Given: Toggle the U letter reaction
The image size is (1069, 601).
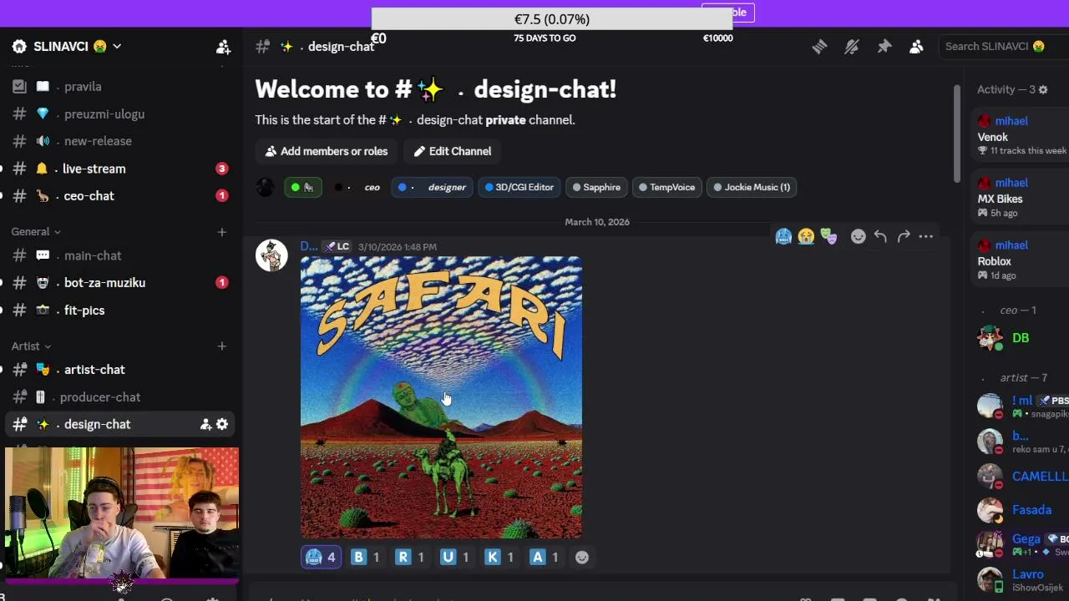Looking at the screenshot, I should 455,557.
